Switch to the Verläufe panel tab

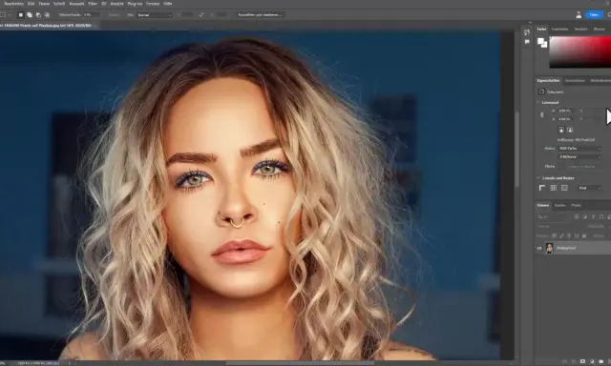[x=581, y=30]
